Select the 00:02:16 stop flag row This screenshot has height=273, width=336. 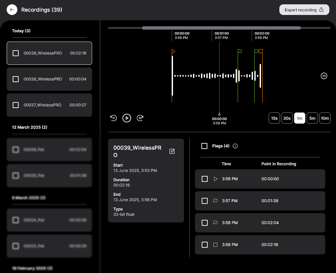[260, 245]
